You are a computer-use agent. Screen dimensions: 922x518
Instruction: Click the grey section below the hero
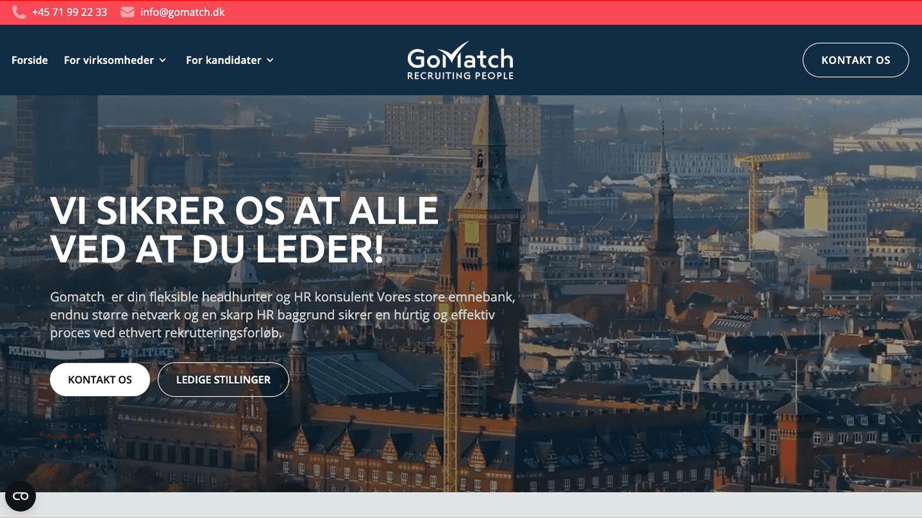point(461,505)
